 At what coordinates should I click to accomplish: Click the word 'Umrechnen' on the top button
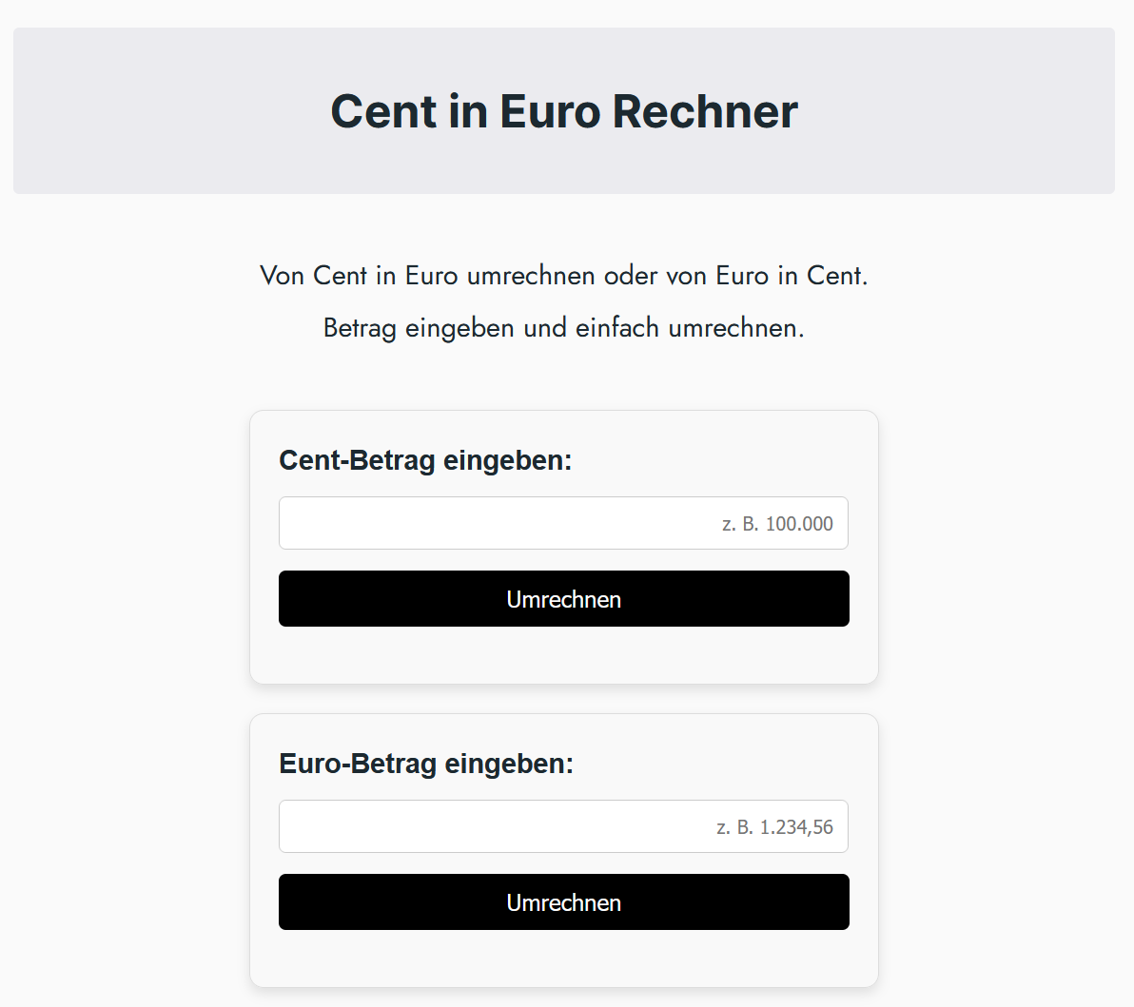pos(563,599)
